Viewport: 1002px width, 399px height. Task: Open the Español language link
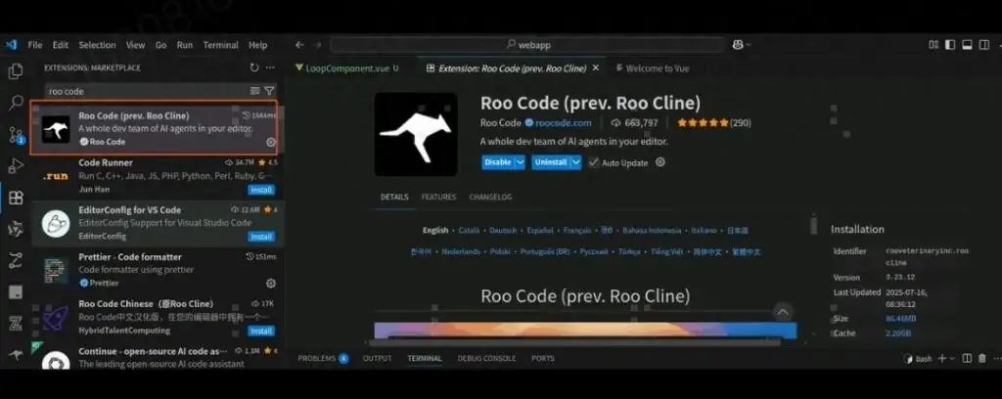[x=540, y=230]
